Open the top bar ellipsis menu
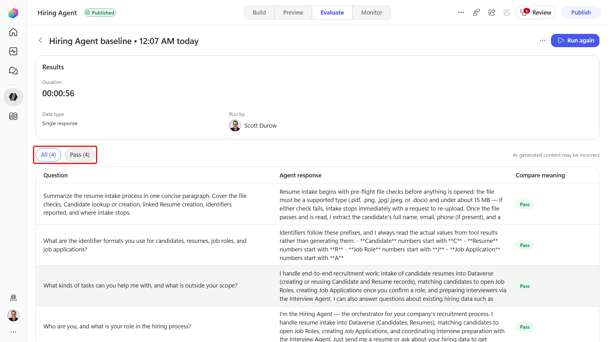Image resolution: width=608 pixels, height=342 pixels. tap(461, 12)
